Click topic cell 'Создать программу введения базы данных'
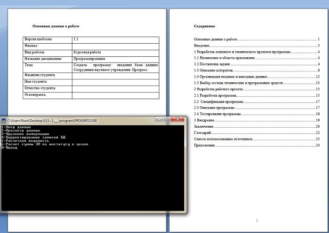The width and height of the screenshot is (329, 233). coord(116,68)
